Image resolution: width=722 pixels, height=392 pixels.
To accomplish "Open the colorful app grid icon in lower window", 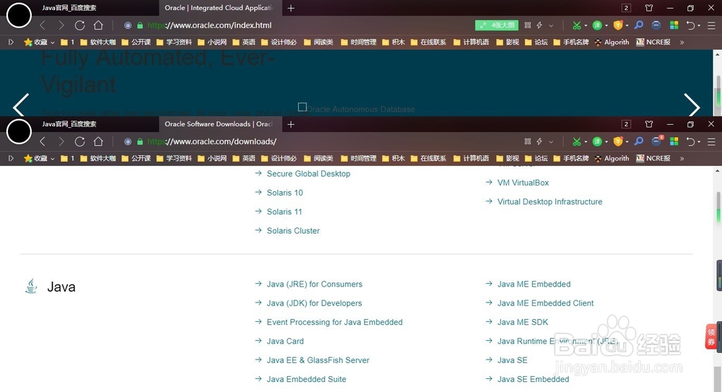I will (674, 141).
